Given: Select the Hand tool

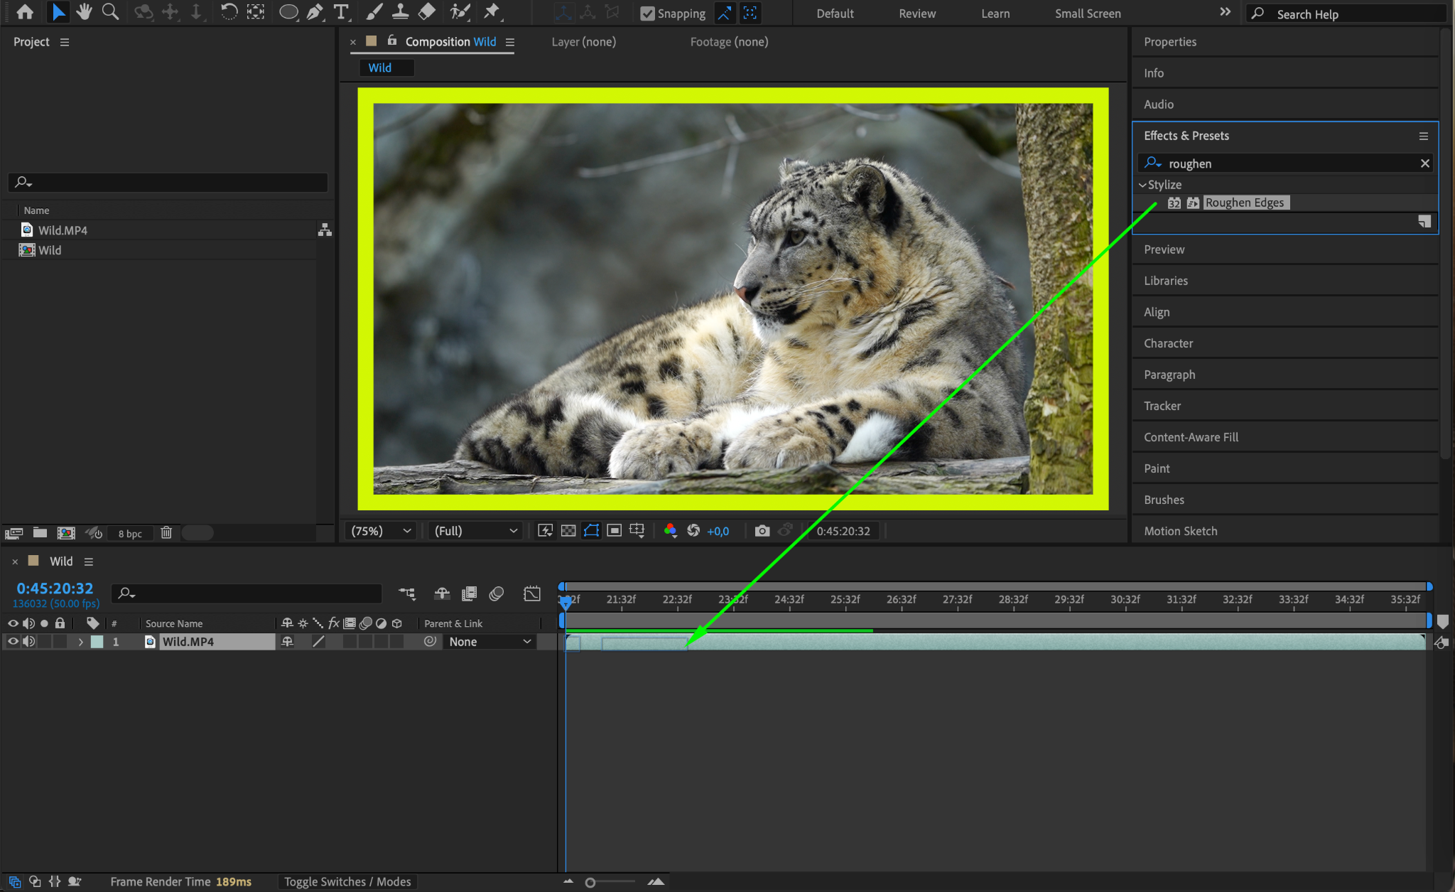Looking at the screenshot, I should point(84,12).
